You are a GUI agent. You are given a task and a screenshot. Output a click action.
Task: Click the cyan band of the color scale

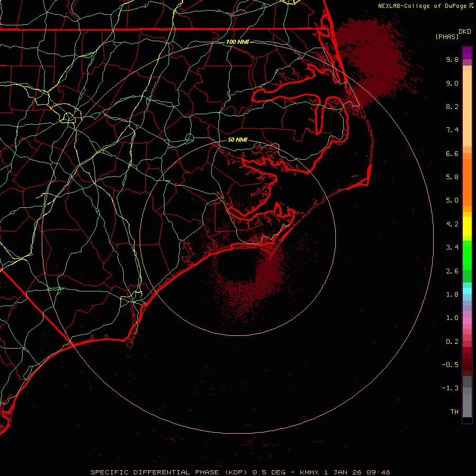click(467, 291)
